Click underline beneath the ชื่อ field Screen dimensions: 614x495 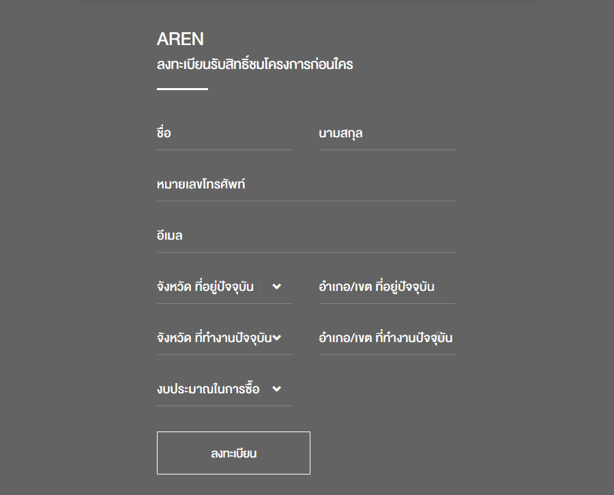point(224,150)
